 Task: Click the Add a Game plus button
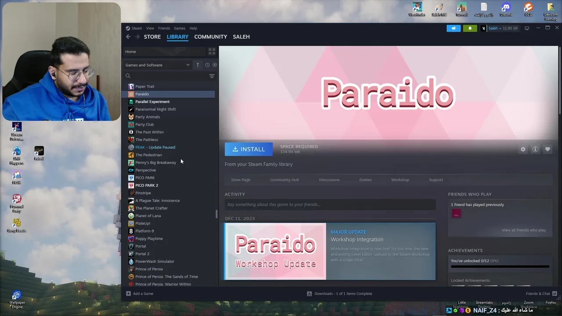pos(140,294)
